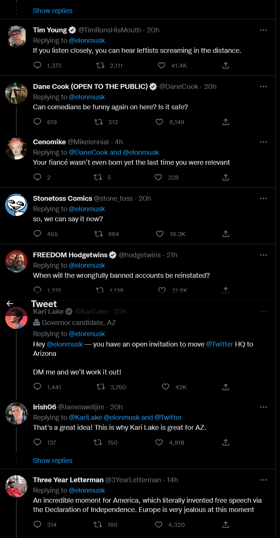The image size is (280, 538).
Task: Reply to Tim Young's tweet
Action: click(x=37, y=65)
